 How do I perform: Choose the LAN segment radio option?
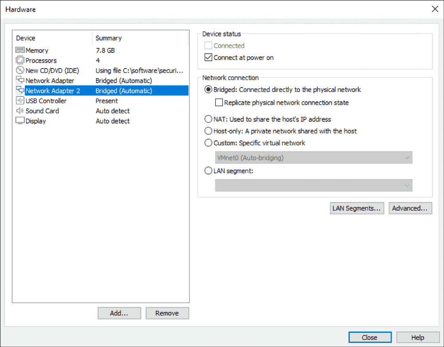pos(208,171)
